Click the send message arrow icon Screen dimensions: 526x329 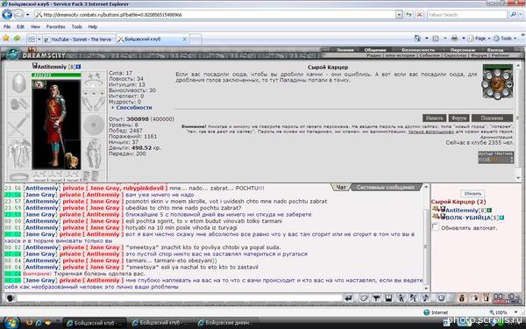point(349,297)
